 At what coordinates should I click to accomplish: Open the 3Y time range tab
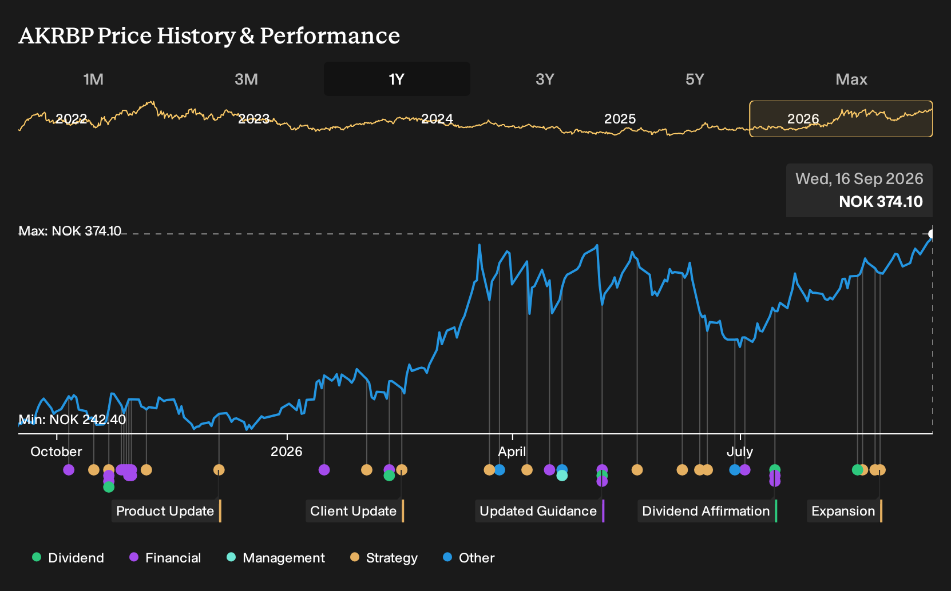pyautogui.click(x=545, y=79)
